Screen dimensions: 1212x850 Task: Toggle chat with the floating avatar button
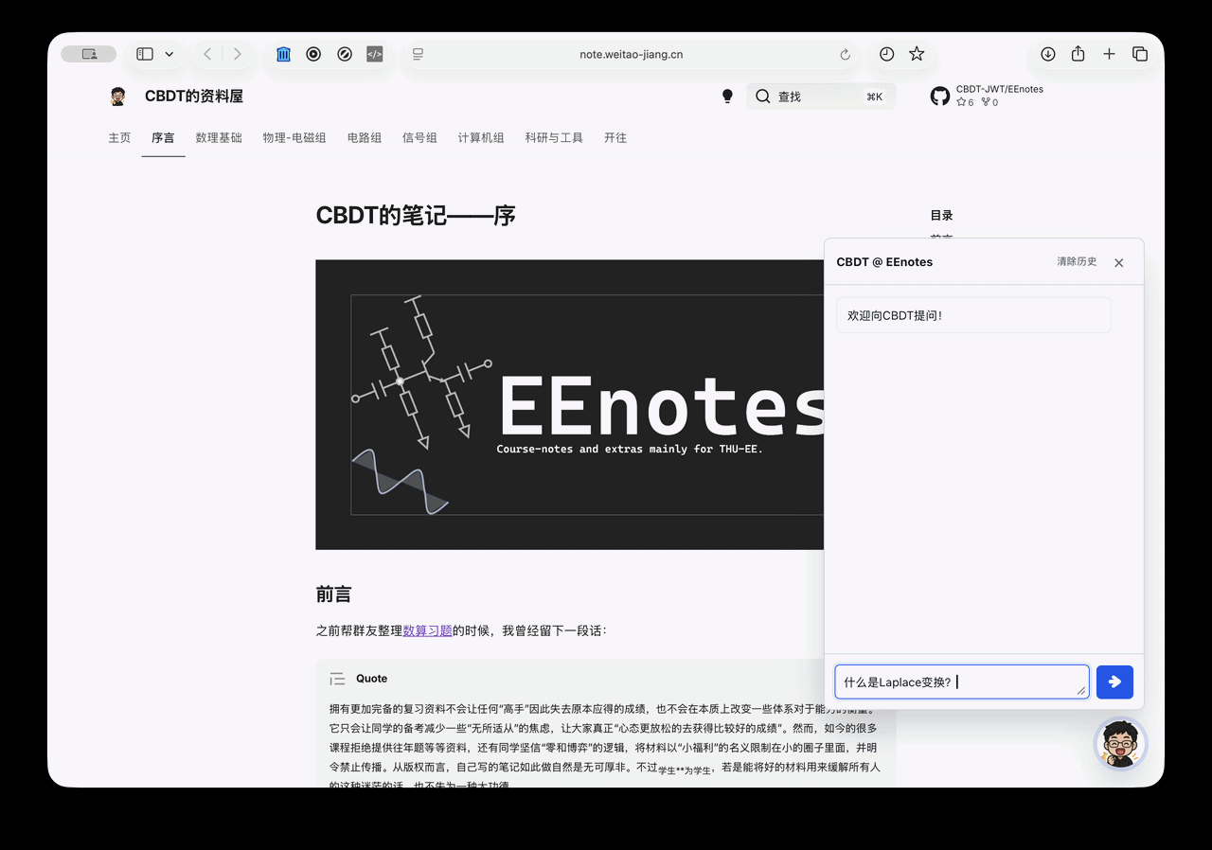tap(1120, 744)
